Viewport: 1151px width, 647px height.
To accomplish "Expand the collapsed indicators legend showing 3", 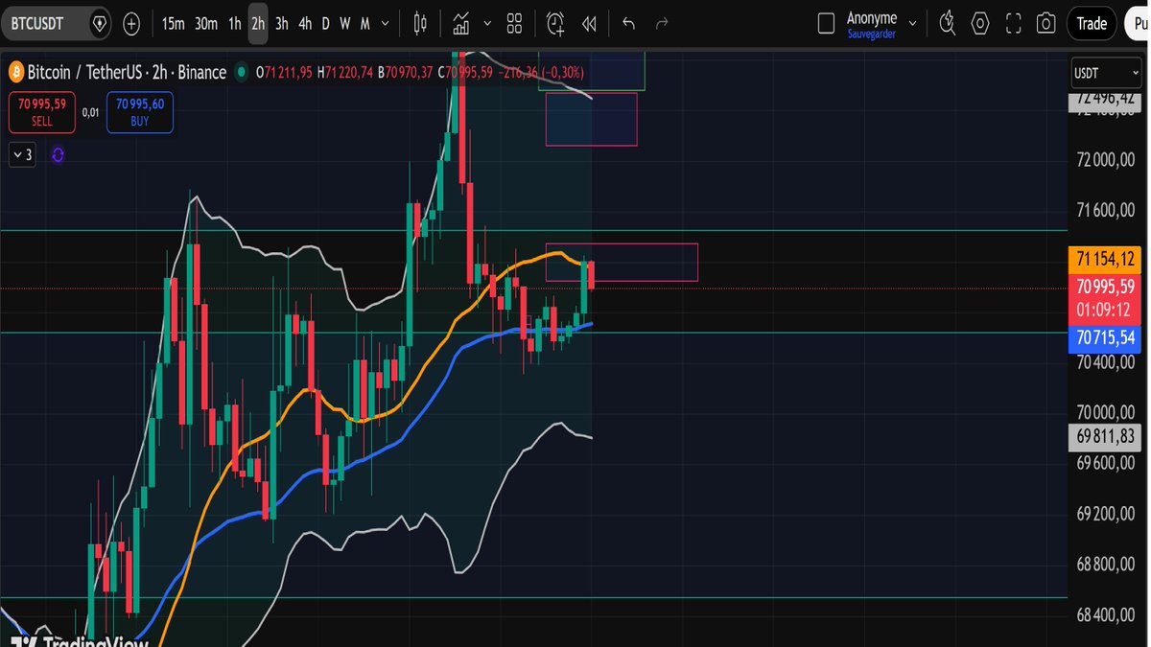I will pos(22,154).
